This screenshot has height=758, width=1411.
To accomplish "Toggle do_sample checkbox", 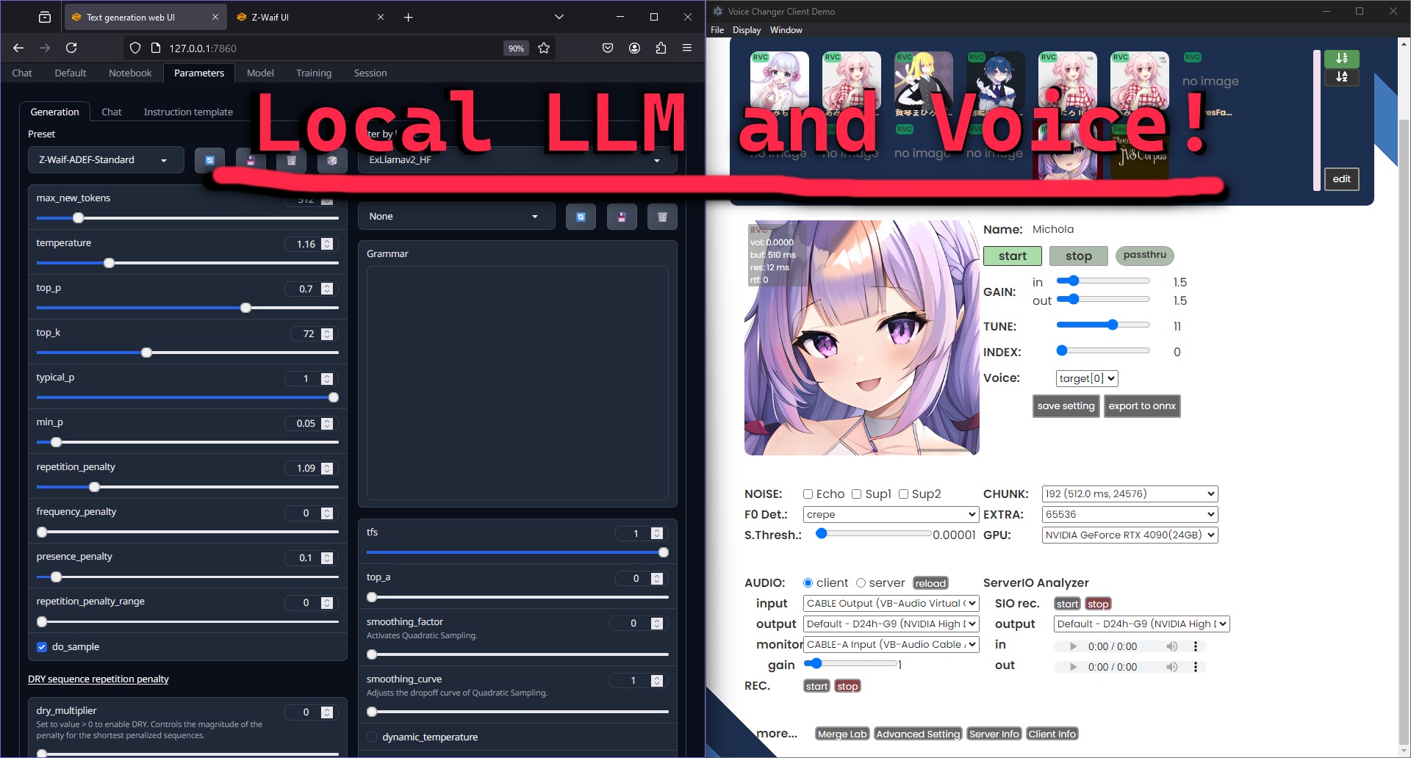I will 42,647.
